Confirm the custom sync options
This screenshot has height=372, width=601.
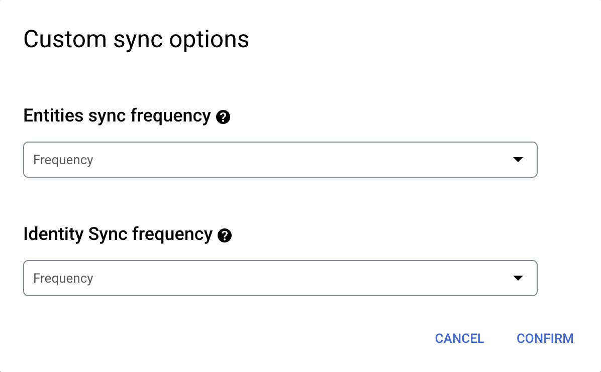tap(545, 338)
